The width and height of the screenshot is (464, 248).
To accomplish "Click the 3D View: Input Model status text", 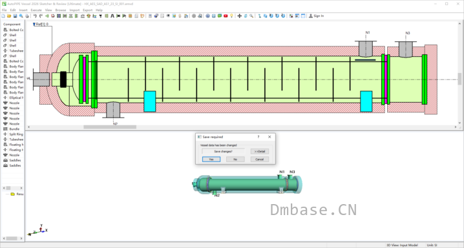I will [402, 245].
